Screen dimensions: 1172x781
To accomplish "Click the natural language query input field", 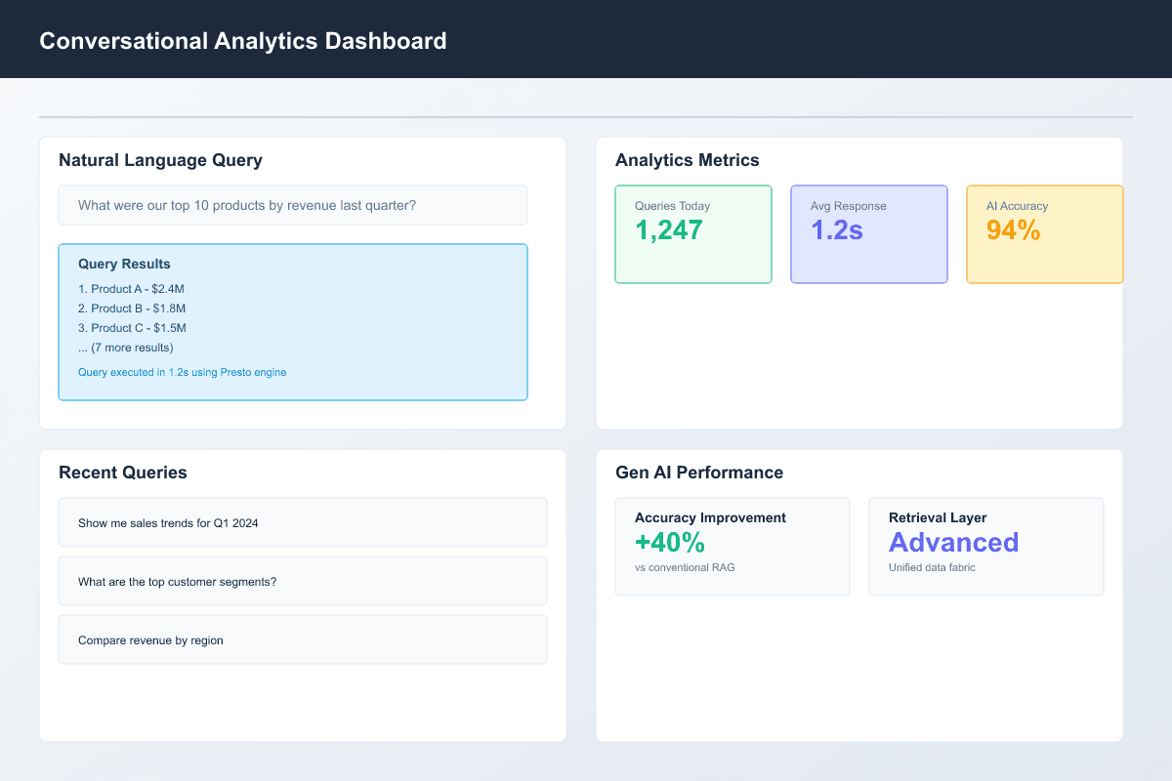I will [x=293, y=205].
